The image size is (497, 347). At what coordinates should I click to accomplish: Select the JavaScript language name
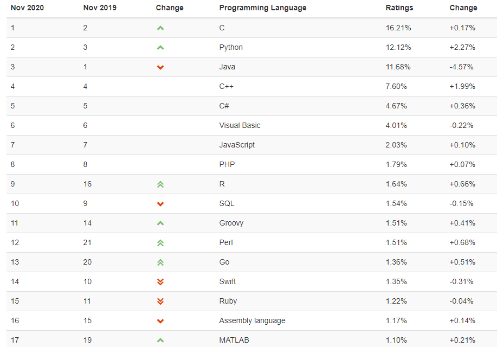click(237, 145)
